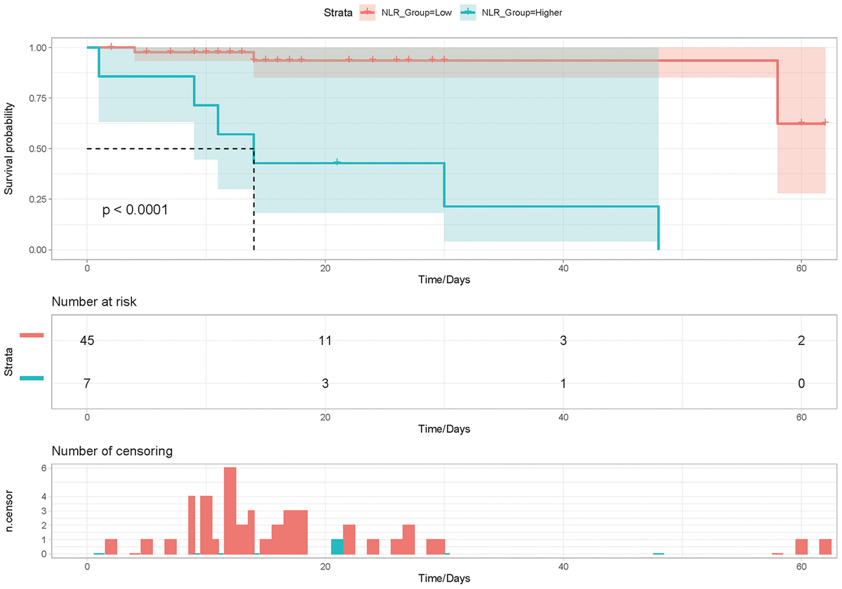This screenshot has width=842, height=589.
Task: Click the teal censor mark at day 21
Action: pyautogui.click(x=337, y=163)
